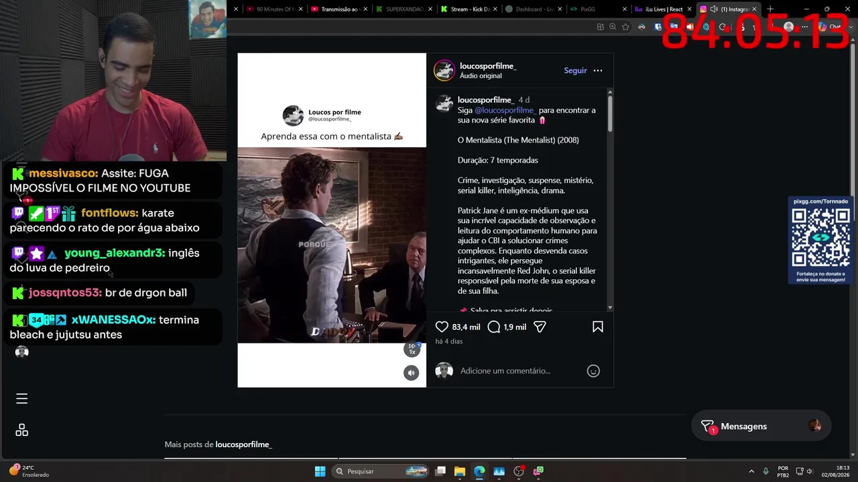Open volume settings in the system tray

810,471
